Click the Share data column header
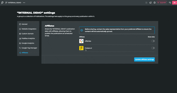The image size is (177, 93). [151, 37]
